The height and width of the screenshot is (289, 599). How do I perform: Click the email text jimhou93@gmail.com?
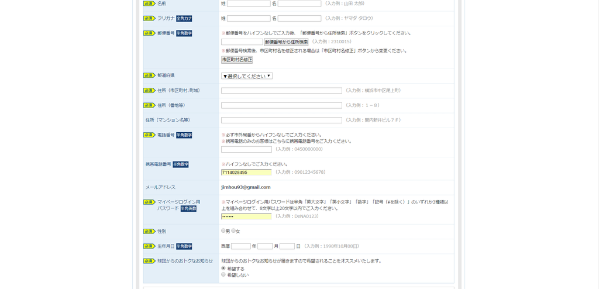pyautogui.click(x=246, y=187)
